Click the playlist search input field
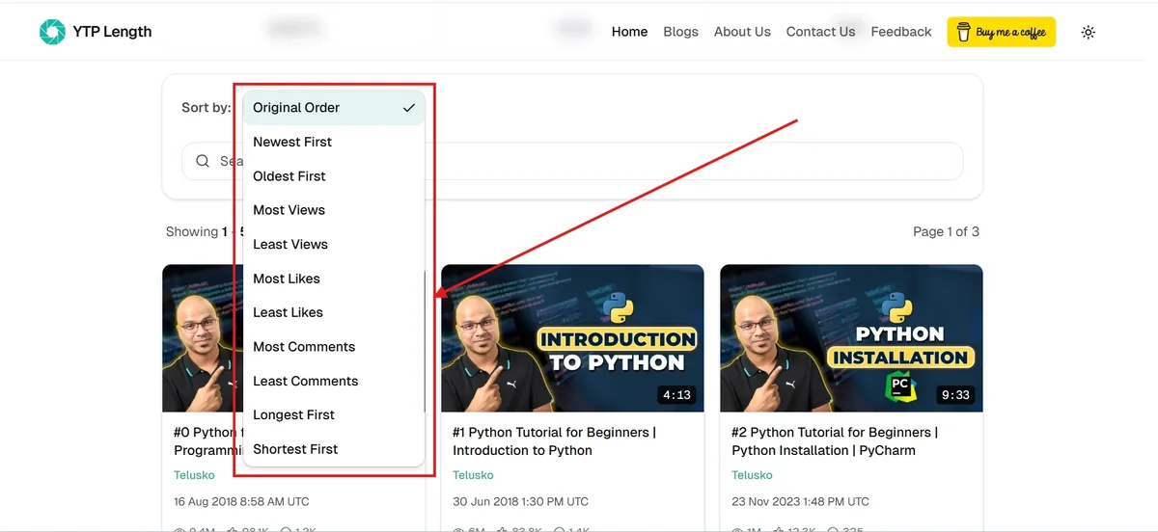 pos(572,161)
